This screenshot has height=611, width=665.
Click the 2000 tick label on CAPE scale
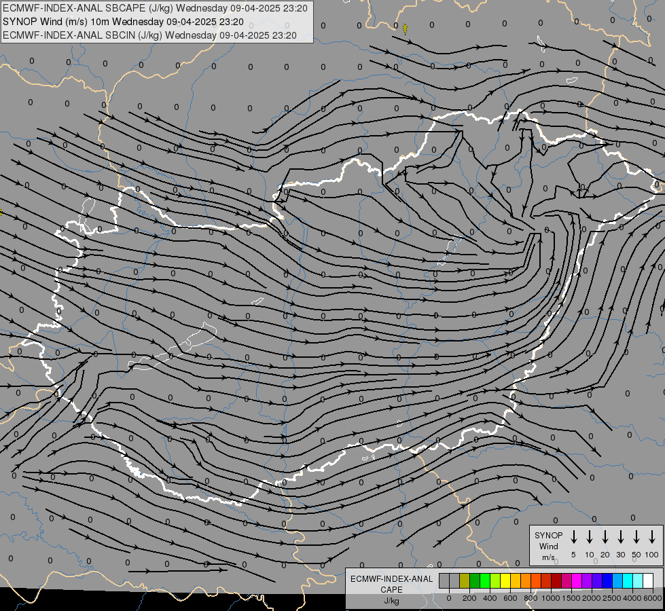[x=592, y=598]
